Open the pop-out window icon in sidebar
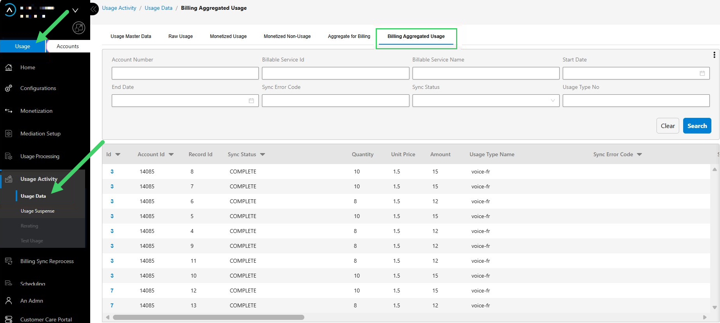The width and height of the screenshot is (720, 323). [79, 27]
